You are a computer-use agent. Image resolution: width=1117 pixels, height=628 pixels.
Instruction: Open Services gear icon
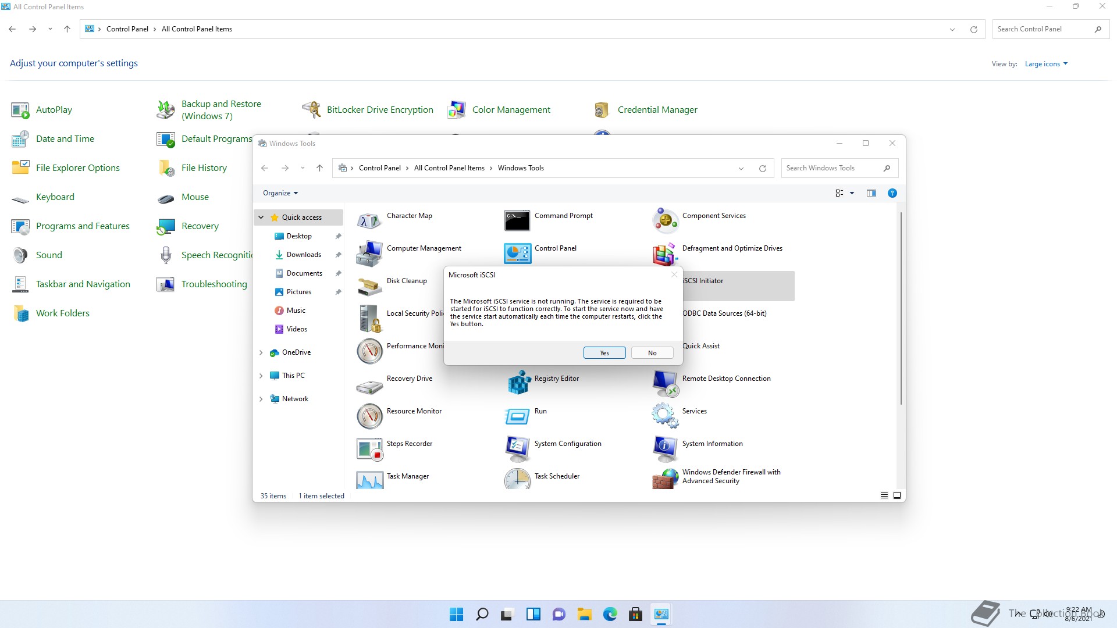[x=665, y=416]
